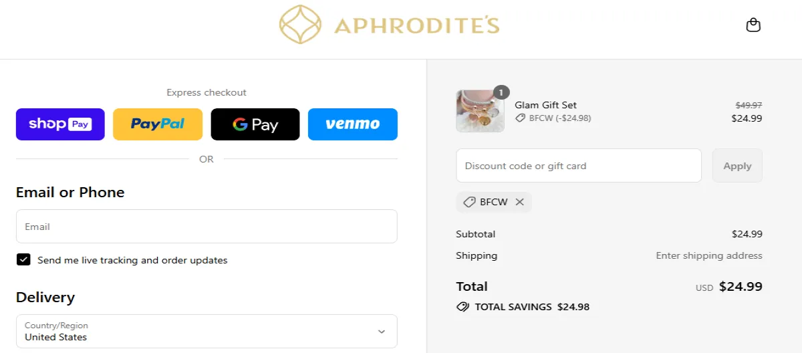
Task: Focus the discount code or gift card field
Action: pyautogui.click(x=579, y=166)
